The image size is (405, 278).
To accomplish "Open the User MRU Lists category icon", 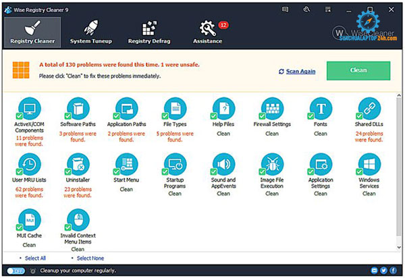I will tap(30, 164).
